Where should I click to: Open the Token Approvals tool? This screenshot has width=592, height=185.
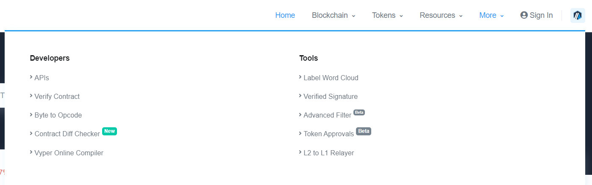(328, 134)
